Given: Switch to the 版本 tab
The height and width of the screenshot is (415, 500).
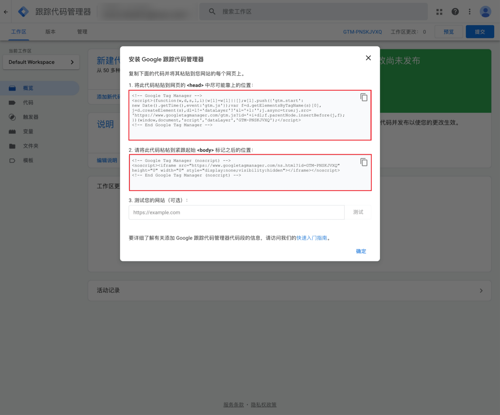Looking at the screenshot, I should pyautogui.click(x=51, y=32).
